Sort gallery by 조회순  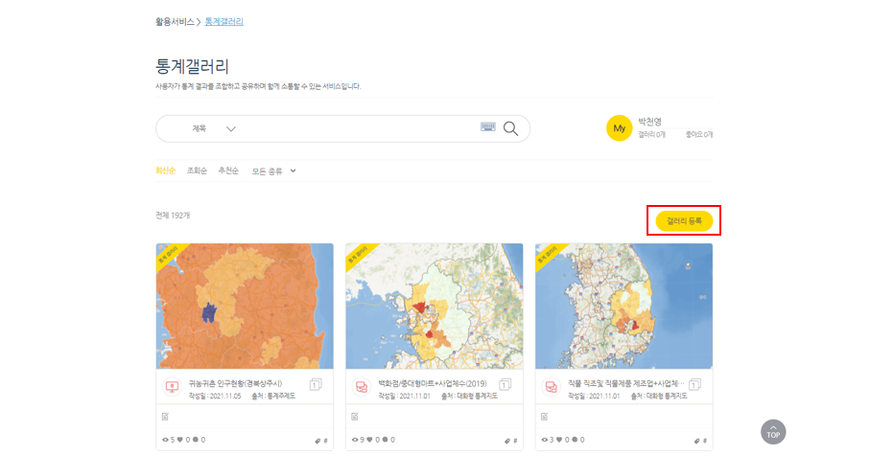(x=197, y=171)
